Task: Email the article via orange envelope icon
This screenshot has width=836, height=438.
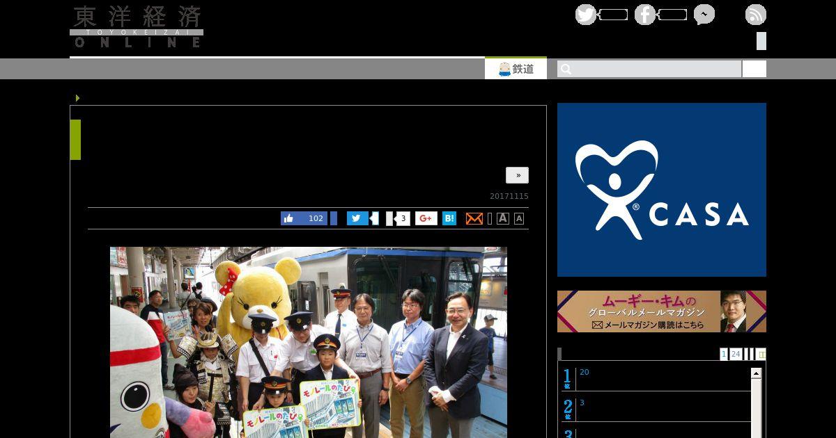Action: click(474, 218)
